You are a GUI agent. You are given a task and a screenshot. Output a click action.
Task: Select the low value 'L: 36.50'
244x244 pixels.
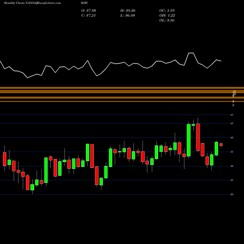click(127, 16)
